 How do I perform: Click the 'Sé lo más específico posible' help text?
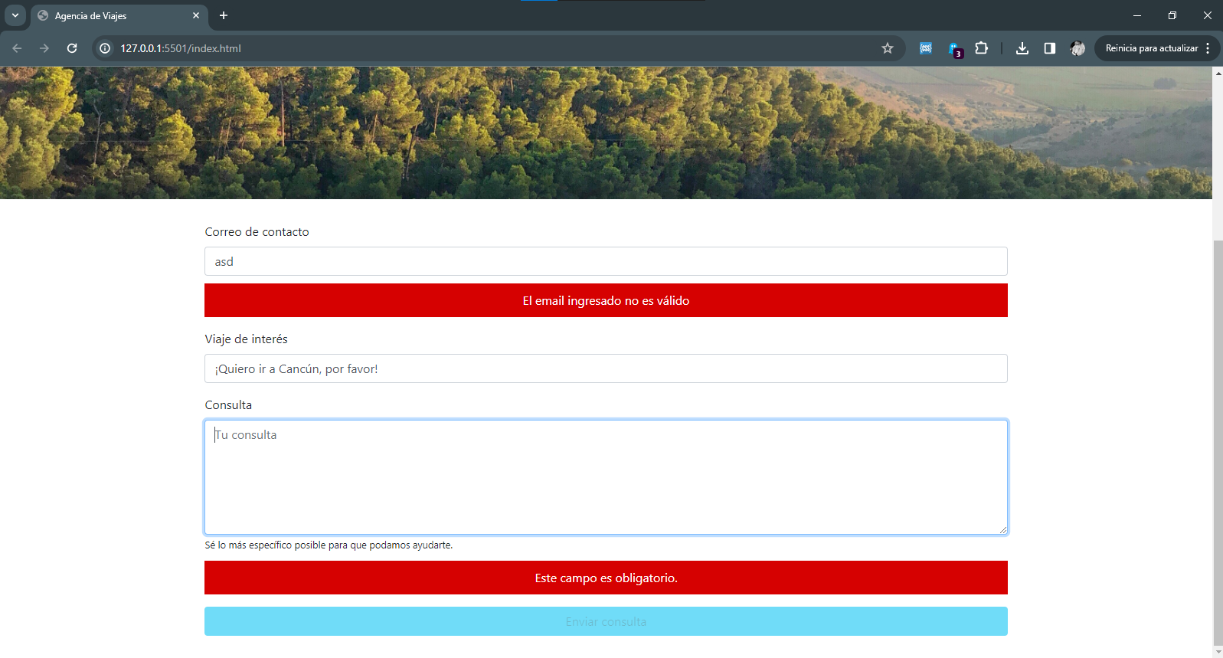click(x=329, y=545)
